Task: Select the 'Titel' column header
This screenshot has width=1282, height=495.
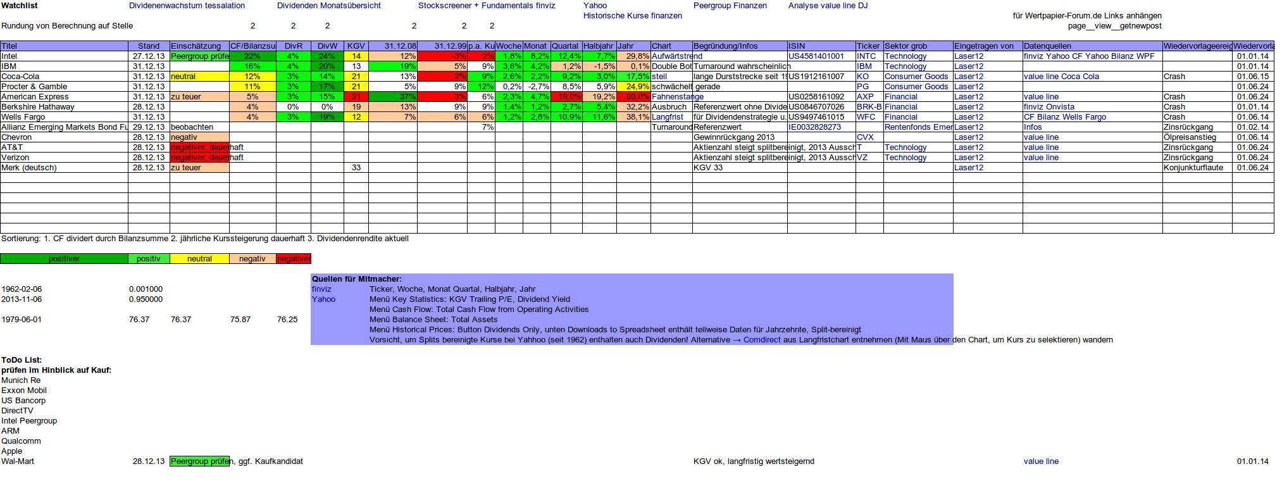Action: (64, 46)
